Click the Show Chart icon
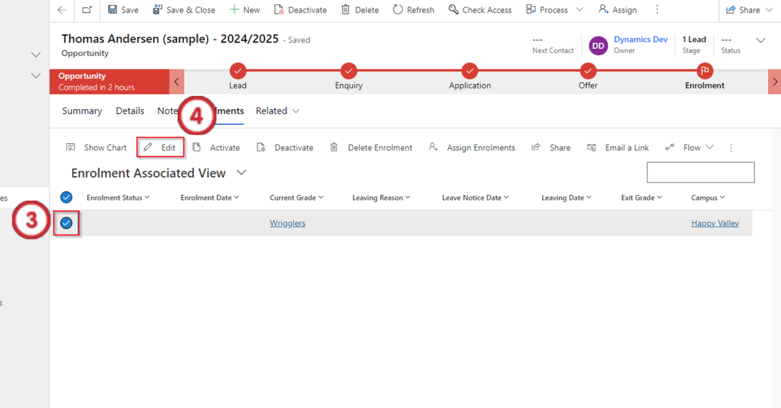Viewport: 781px width, 408px height. click(70, 147)
